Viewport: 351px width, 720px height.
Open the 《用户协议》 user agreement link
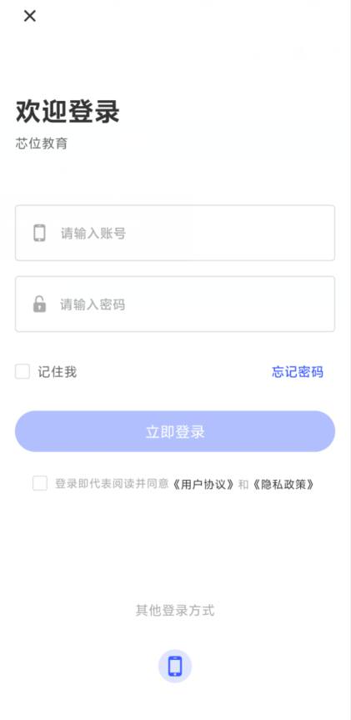pyautogui.click(x=203, y=484)
